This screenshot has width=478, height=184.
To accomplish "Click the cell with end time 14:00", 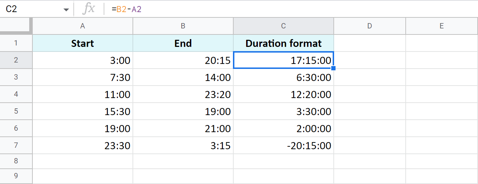I will coord(183,77).
